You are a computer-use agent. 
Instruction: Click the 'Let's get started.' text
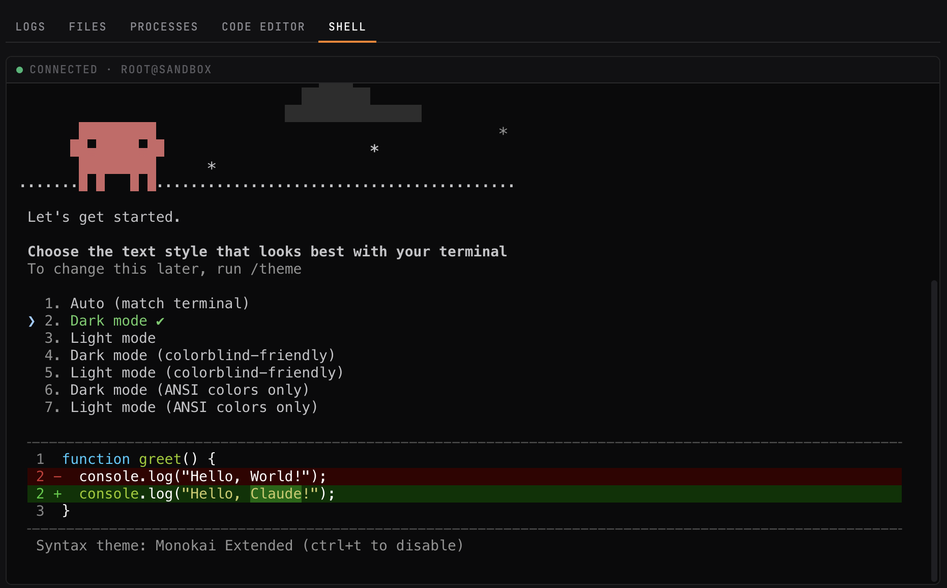coord(104,217)
